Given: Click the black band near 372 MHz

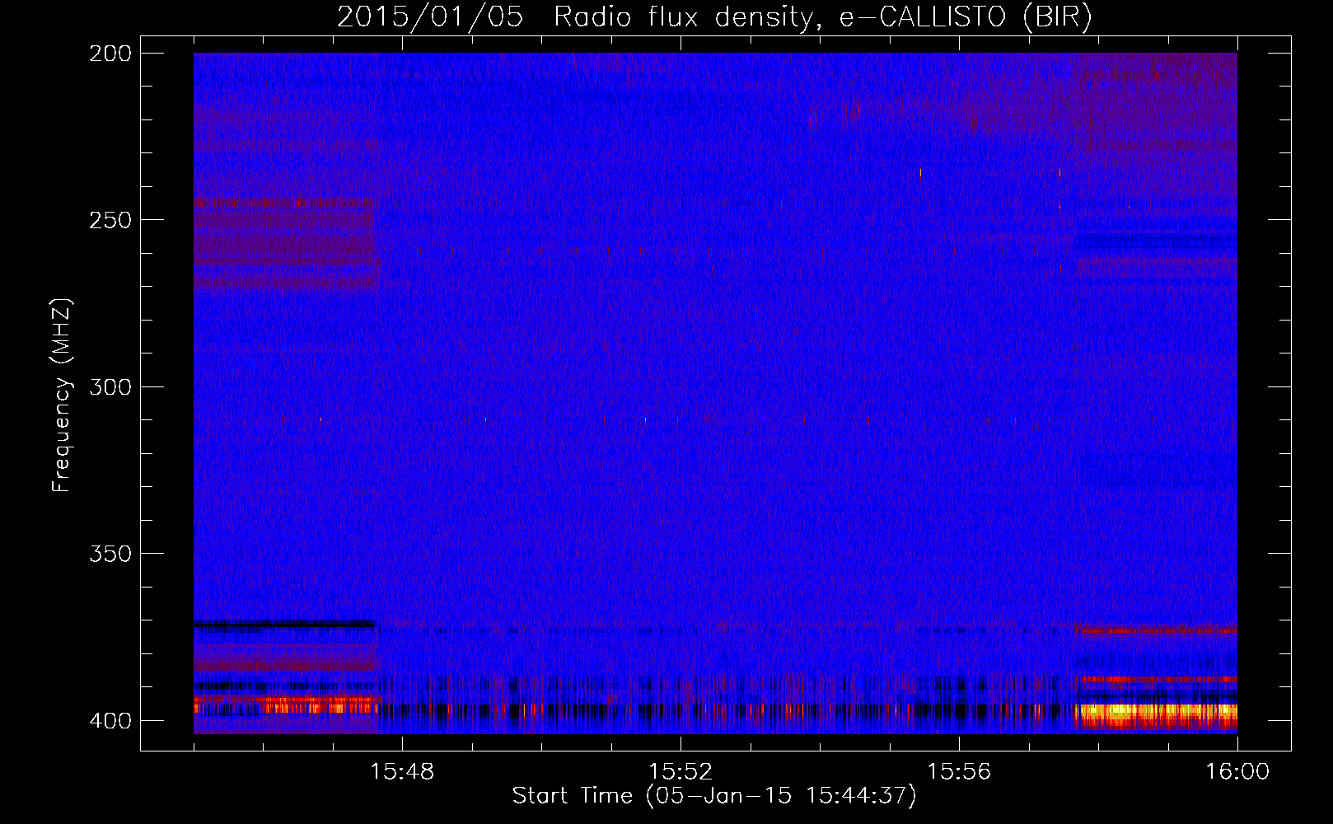Looking at the screenshot, I should coord(283,624).
